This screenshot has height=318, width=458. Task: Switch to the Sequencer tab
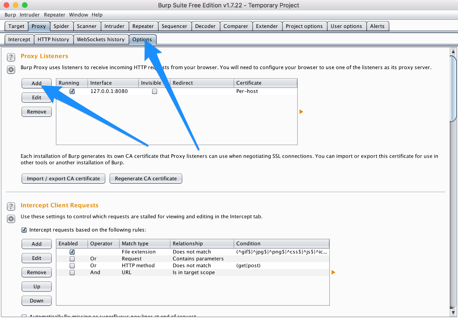click(174, 26)
